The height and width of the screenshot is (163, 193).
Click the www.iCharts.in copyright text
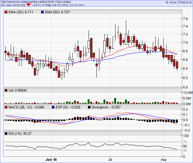pos(179,2)
